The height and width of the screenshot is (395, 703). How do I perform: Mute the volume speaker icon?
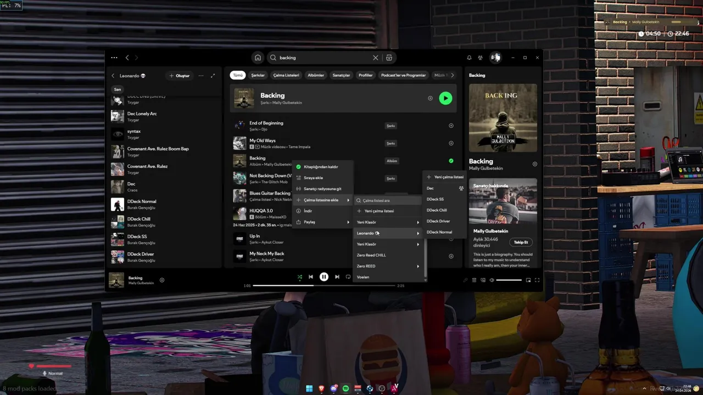point(492,280)
